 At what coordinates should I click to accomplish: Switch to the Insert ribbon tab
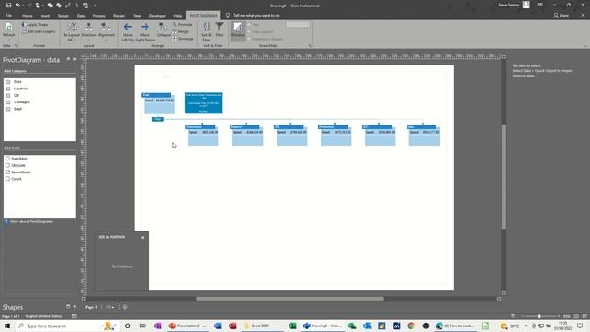[x=45, y=16]
